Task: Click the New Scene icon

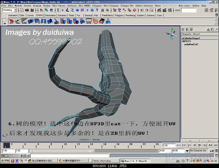Action: (x=22, y=10)
